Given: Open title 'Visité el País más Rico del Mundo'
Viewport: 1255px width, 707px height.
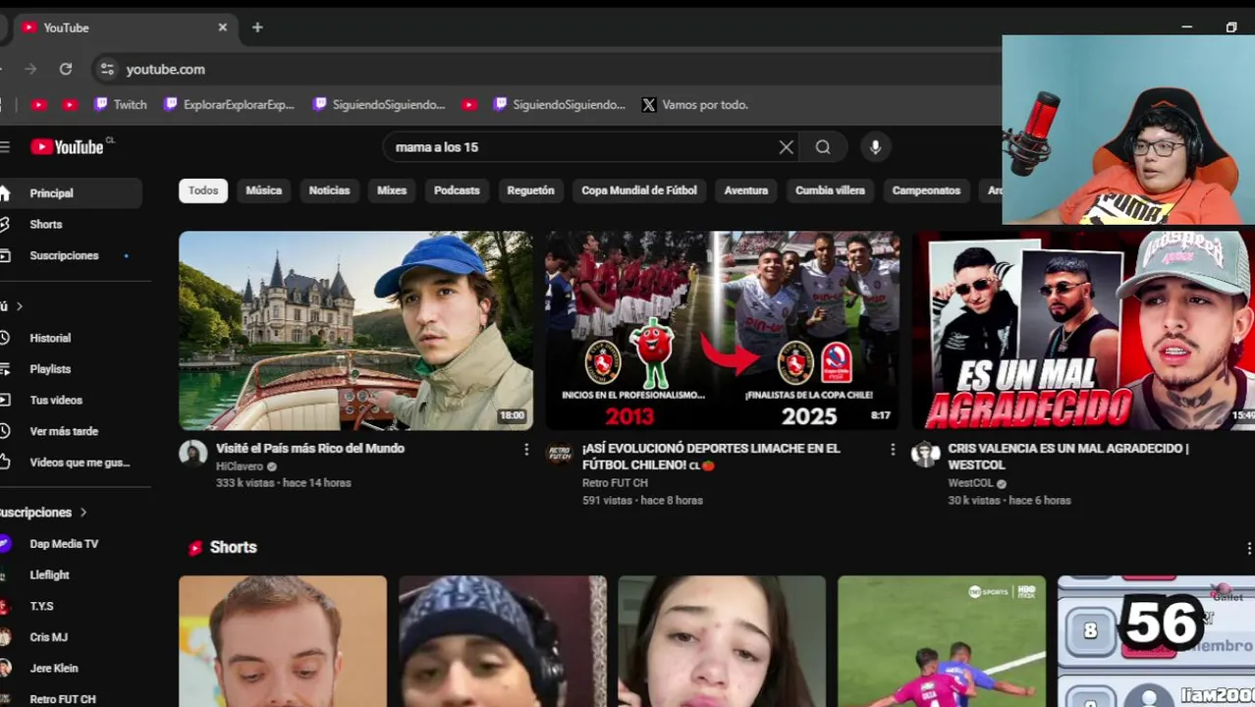Looking at the screenshot, I should point(310,449).
